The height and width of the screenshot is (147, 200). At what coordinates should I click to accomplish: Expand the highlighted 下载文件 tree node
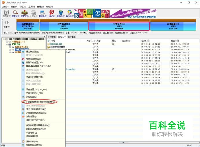(x=10, y=50)
